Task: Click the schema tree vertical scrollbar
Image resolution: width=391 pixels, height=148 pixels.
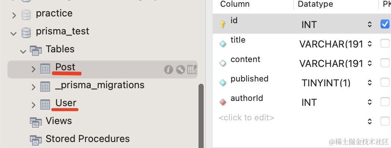Action: click(201, 116)
